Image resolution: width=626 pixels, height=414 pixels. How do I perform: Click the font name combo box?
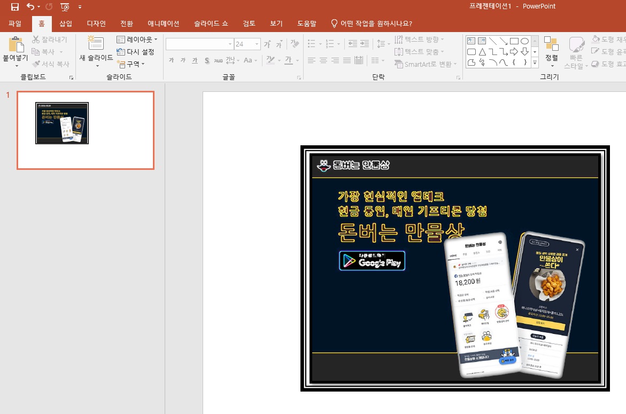pos(199,44)
